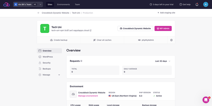The width and height of the screenshot is (212, 106).
Task: Click Clear all caches
Action: tap(102, 40)
